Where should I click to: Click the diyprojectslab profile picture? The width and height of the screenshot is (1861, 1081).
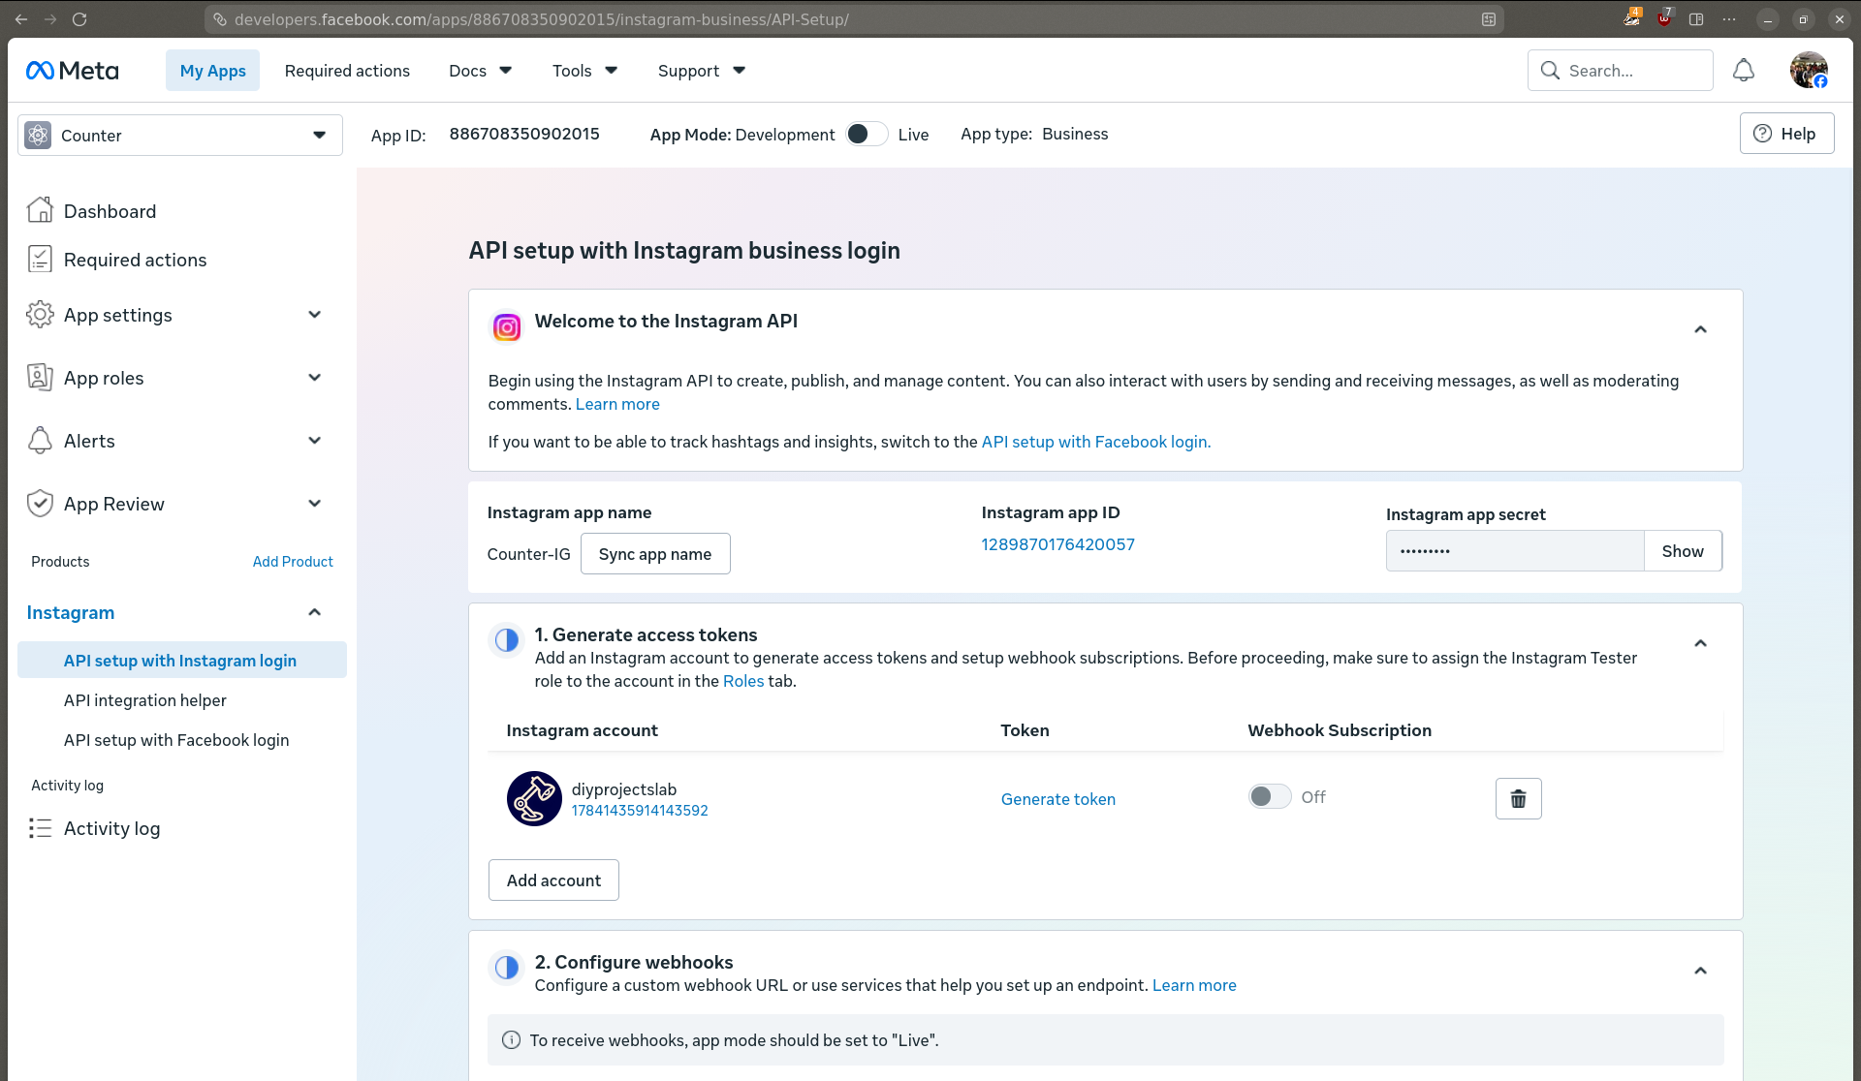534,798
